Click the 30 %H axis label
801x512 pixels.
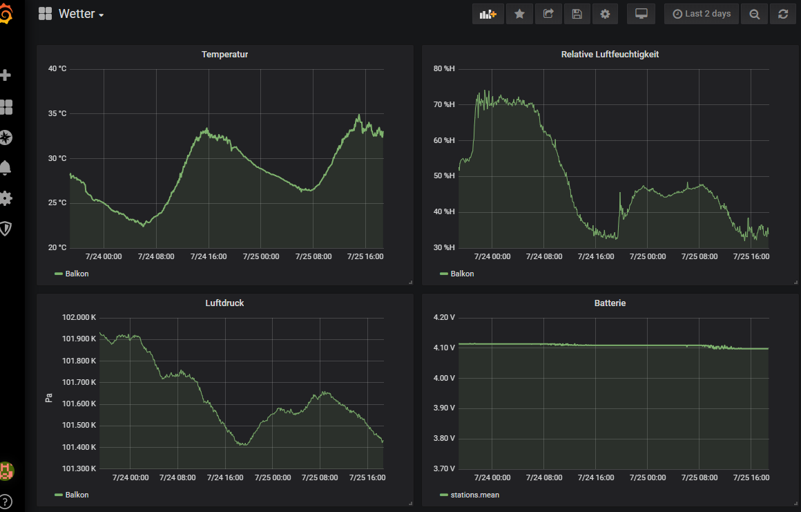click(x=444, y=247)
